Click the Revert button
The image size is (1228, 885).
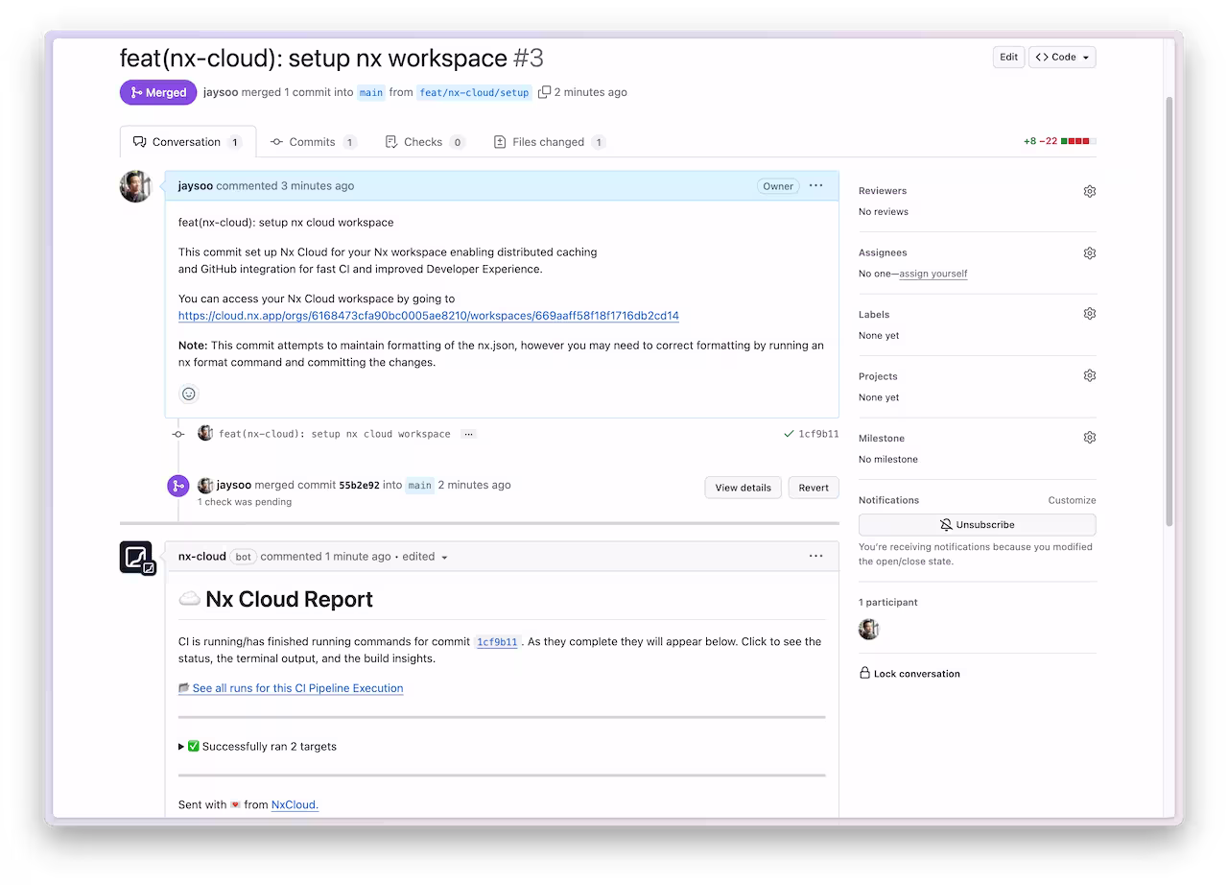click(813, 488)
